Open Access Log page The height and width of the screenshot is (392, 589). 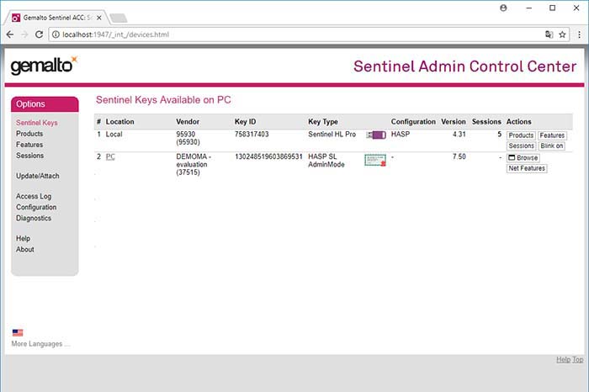34,196
